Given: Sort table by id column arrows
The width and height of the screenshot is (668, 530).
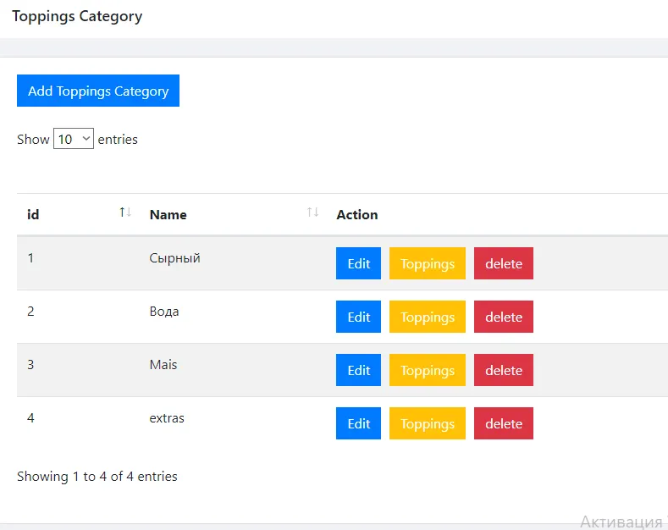Looking at the screenshot, I should (x=125, y=213).
